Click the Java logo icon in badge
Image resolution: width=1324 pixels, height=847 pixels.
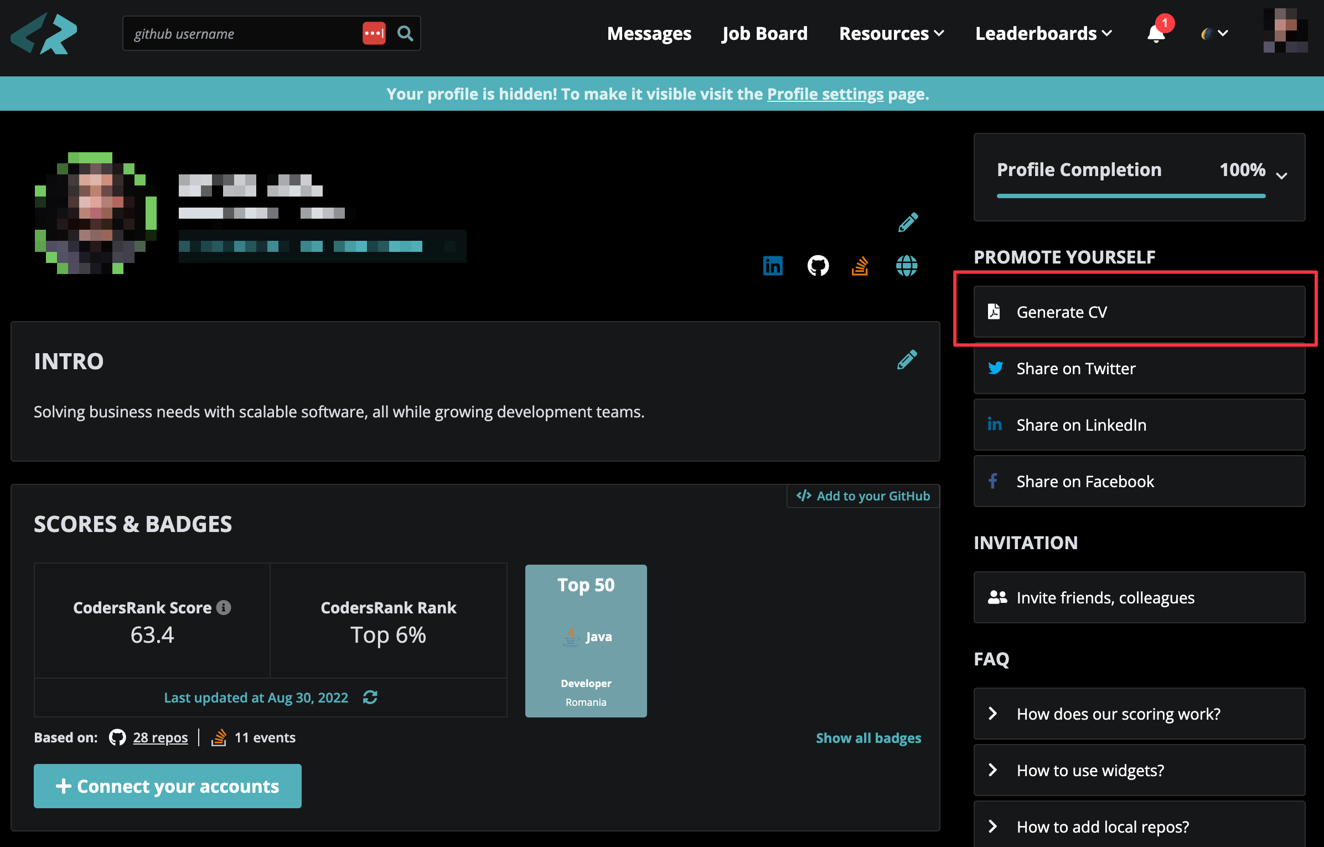point(571,637)
